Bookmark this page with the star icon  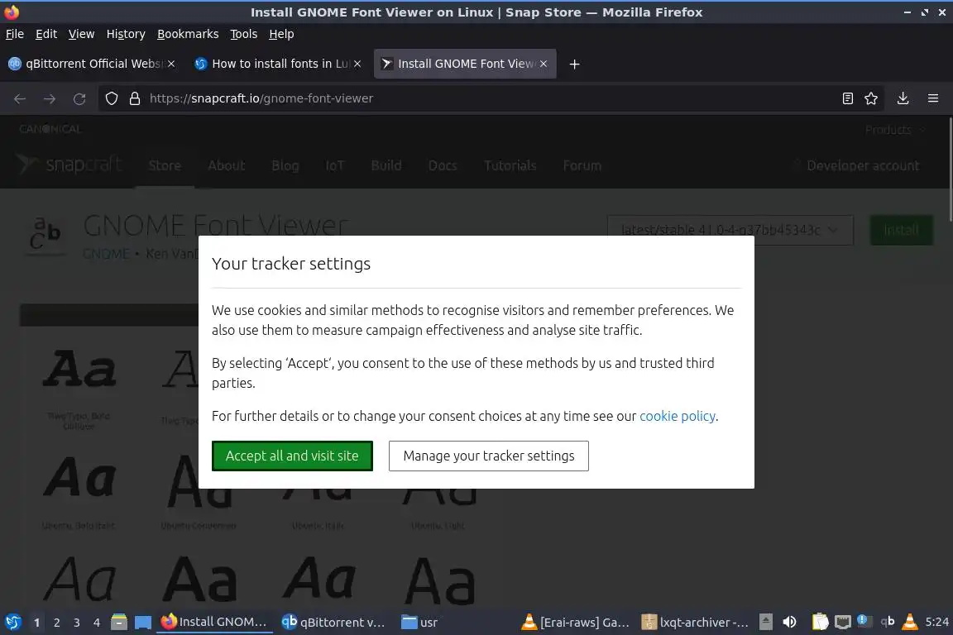point(871,98)
